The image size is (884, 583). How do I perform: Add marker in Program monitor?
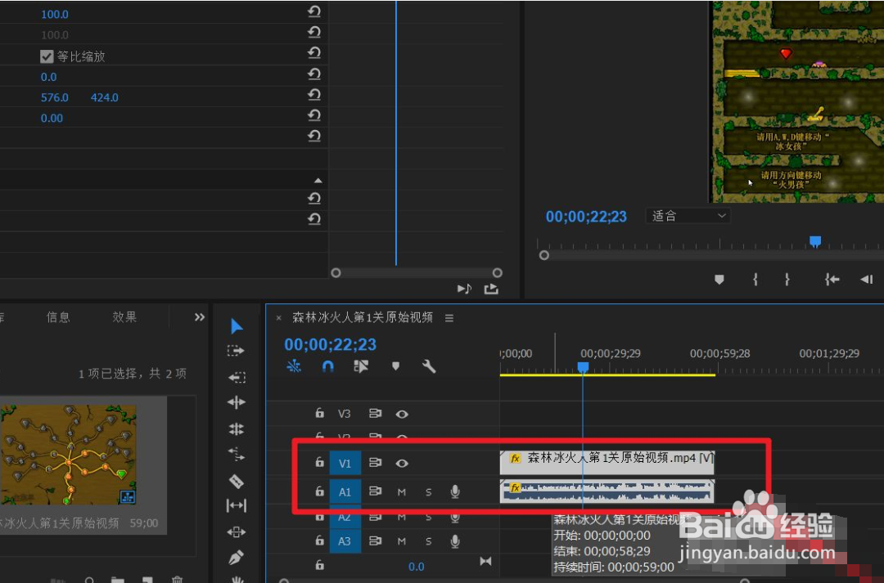point(719,280)
